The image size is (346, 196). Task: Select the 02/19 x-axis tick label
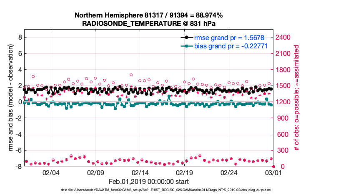coord(184,172)
